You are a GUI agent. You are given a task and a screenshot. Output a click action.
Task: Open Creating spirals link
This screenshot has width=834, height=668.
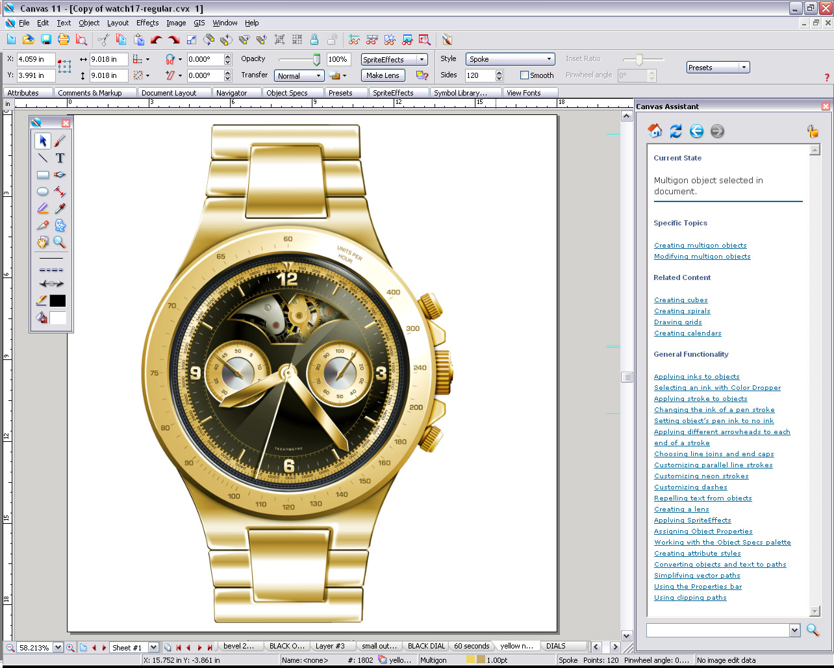[682, 311]
